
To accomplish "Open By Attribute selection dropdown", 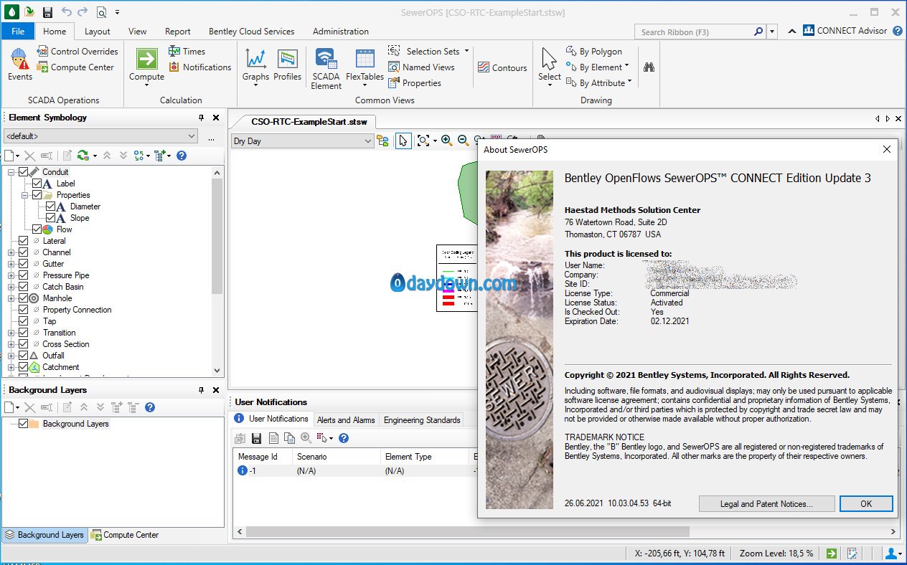I will tap(629, 83).
